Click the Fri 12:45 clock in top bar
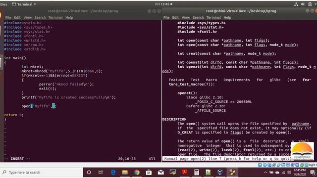Viewport: 317px width, 178px height. [164, 4]
